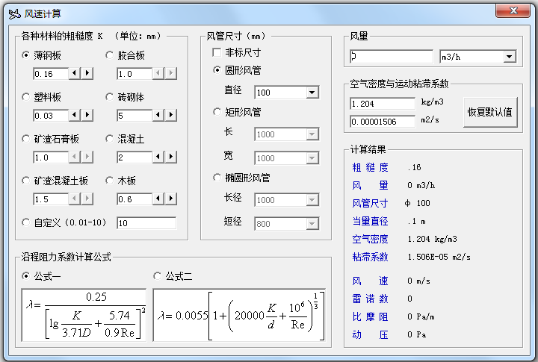The width and height of the screenshot is (538, 362).
Task: Decrease 砖砌体 roughness value
Action: 158,115
